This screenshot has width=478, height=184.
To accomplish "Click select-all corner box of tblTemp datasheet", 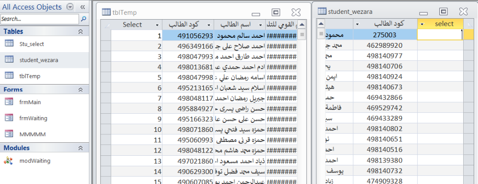I will pos(106,25).
